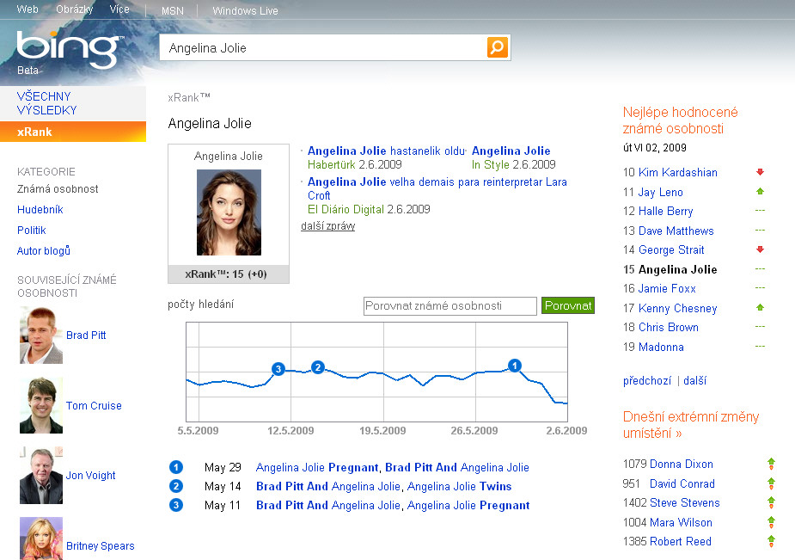
Task: Go to 'další' next rankings page
Action: click(x=694, y=380)
